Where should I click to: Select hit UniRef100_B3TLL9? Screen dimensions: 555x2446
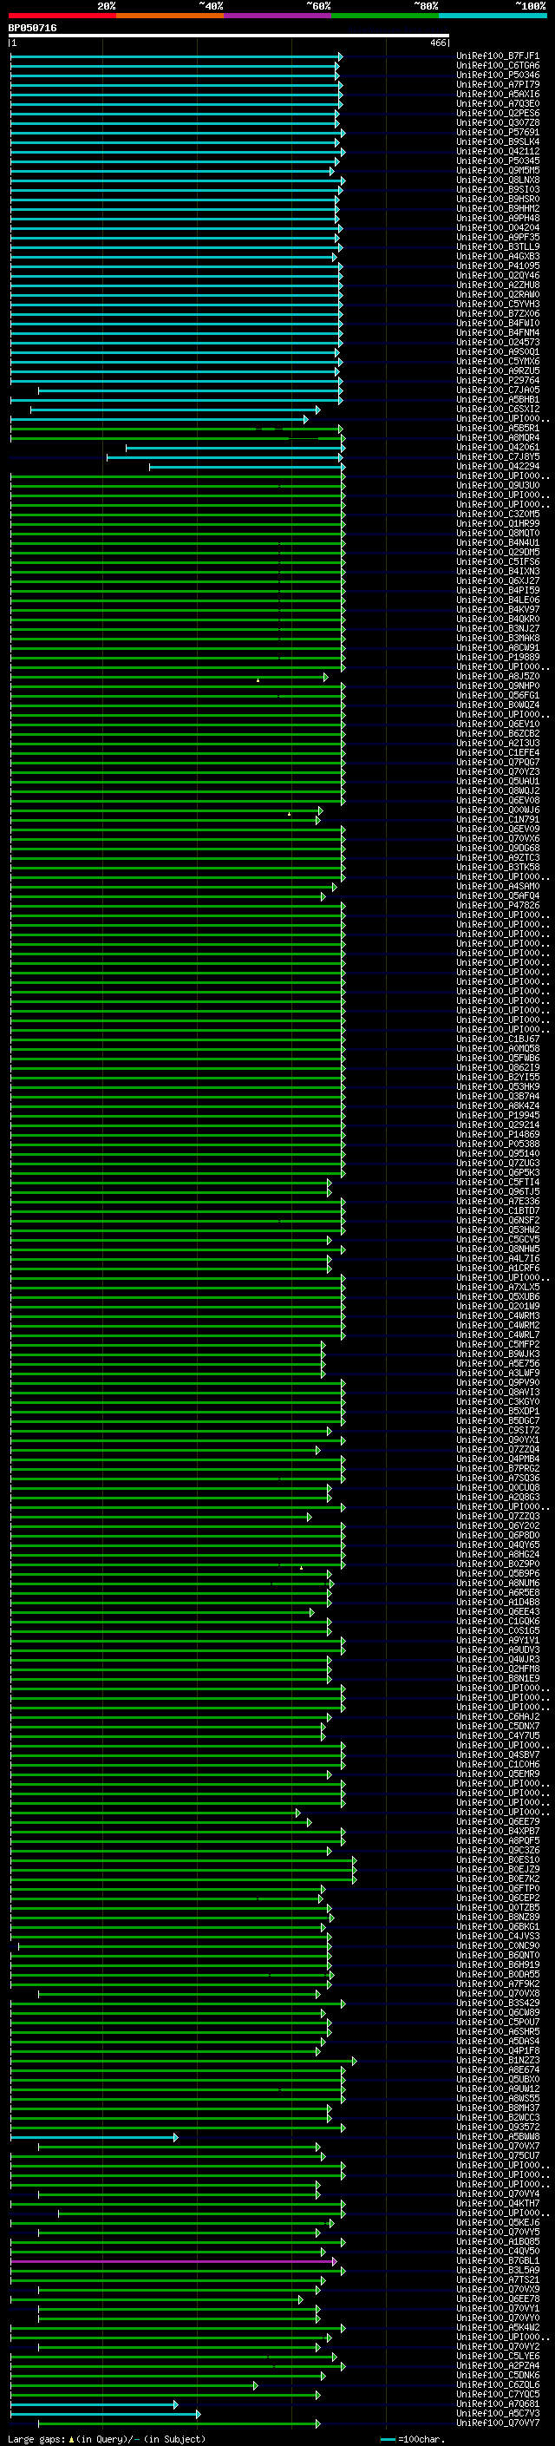[497, 247]
